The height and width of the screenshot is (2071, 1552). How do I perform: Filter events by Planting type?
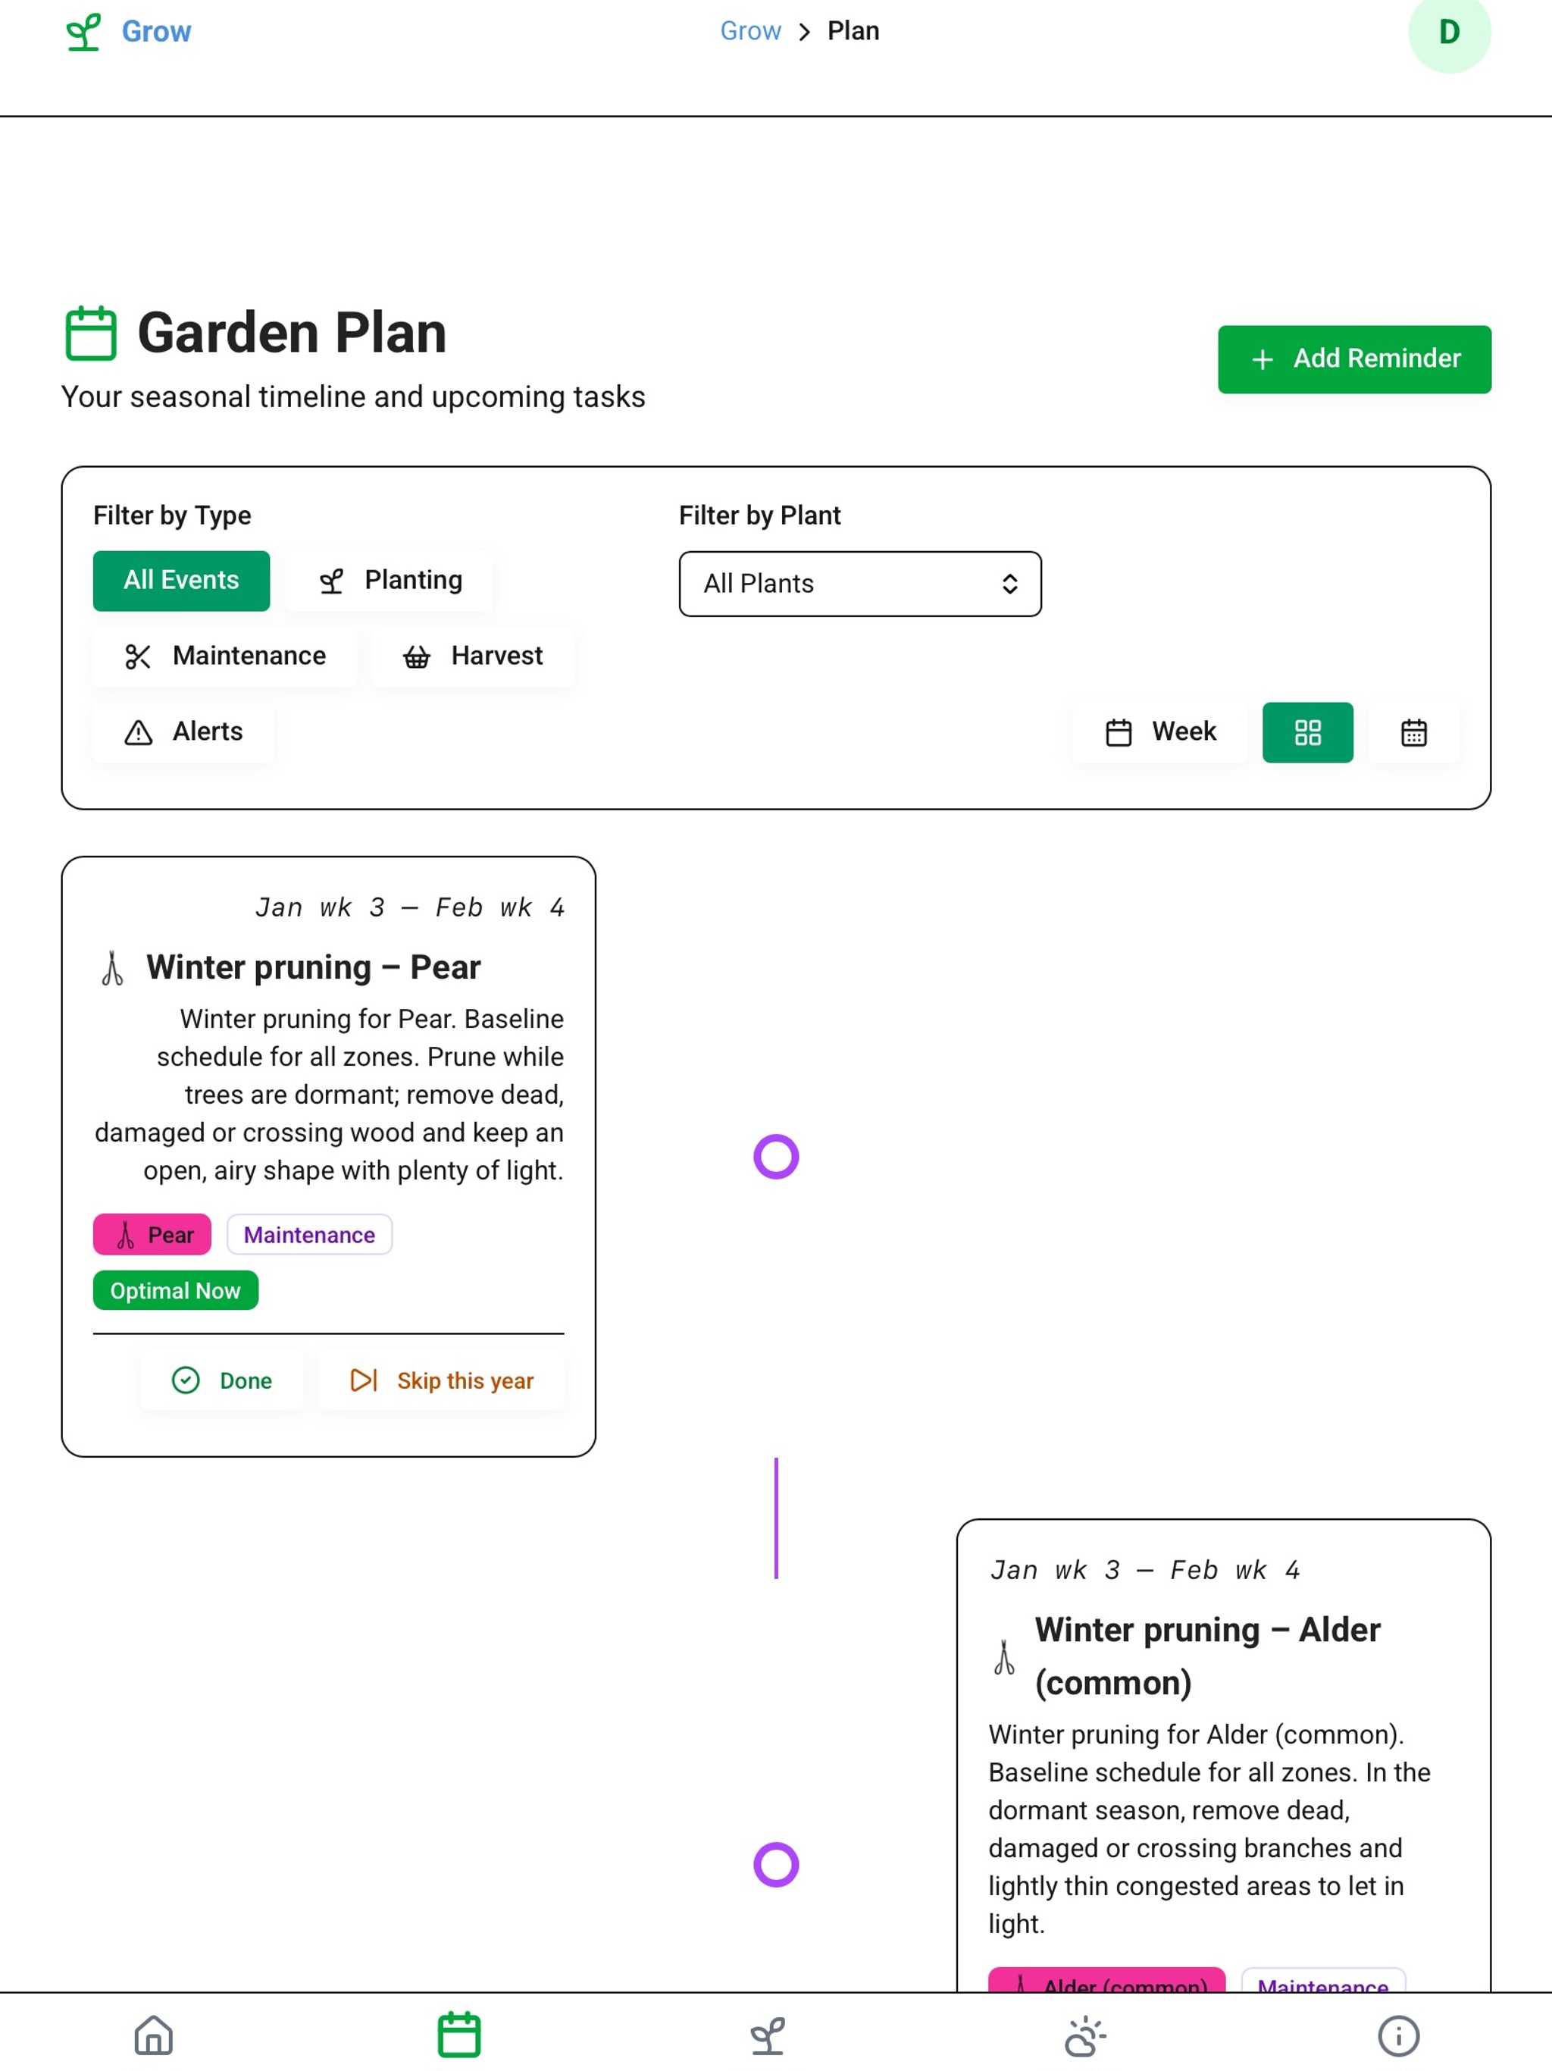(x=390, y=581)
